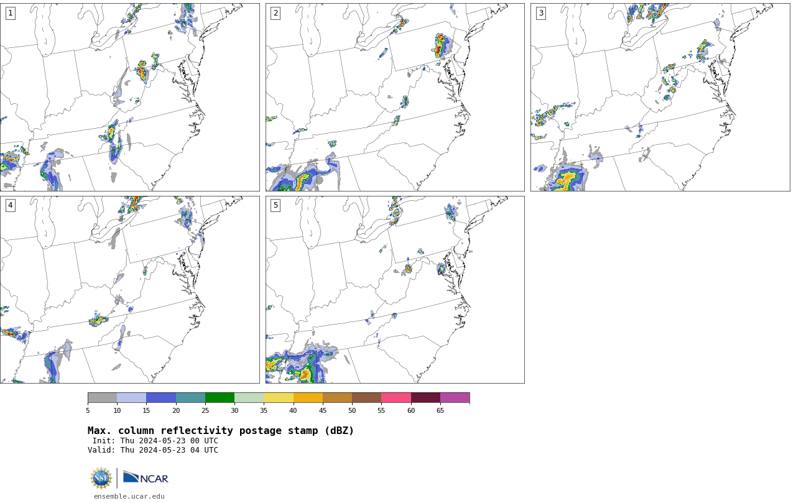796x503 pixels.
Task: Click the brown 50-55 dBZ swatch
Action: (x=366, y=398)
